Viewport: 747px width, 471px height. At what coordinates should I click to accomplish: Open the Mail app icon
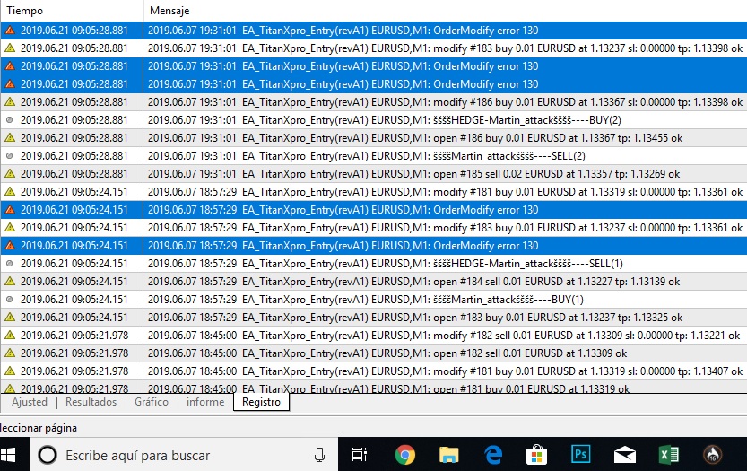pos(624,455)
